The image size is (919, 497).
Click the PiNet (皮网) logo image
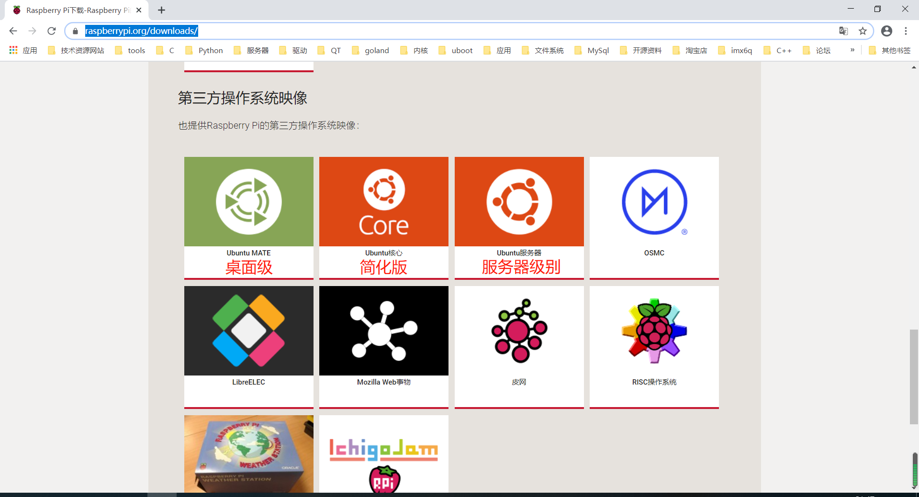pos(519,331)
